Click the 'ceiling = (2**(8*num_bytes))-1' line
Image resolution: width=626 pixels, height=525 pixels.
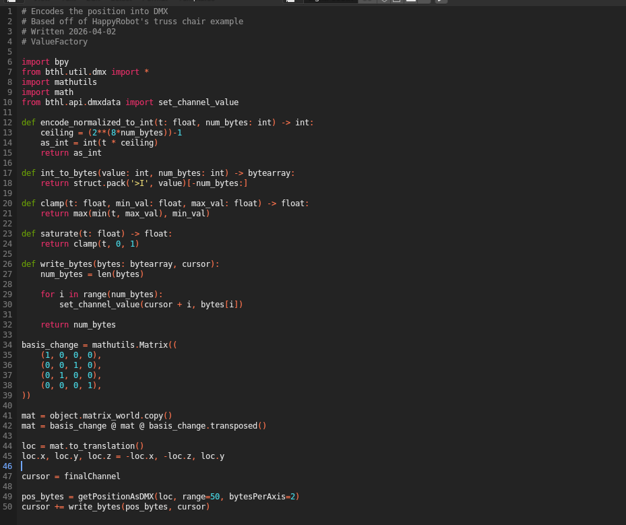click(x=111, y=133)
